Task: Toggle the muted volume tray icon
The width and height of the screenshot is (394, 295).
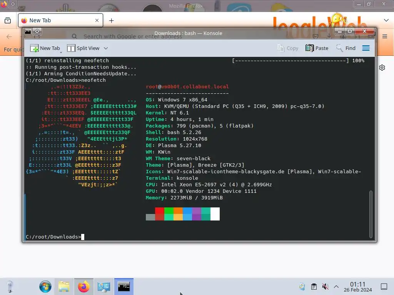Action: click(x=325, y=287)
